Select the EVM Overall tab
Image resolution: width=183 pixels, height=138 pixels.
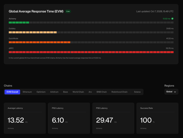(x=12, y=92)
